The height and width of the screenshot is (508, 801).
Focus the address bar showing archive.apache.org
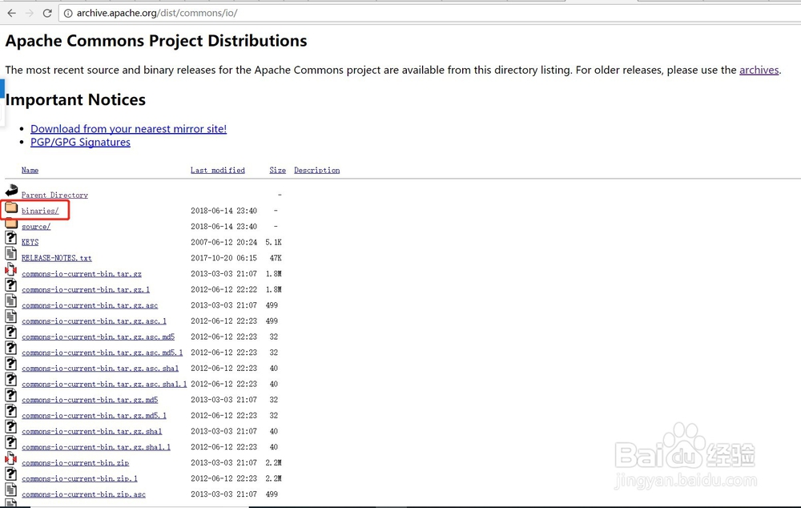pyautogui.click(x=429, y=14)
